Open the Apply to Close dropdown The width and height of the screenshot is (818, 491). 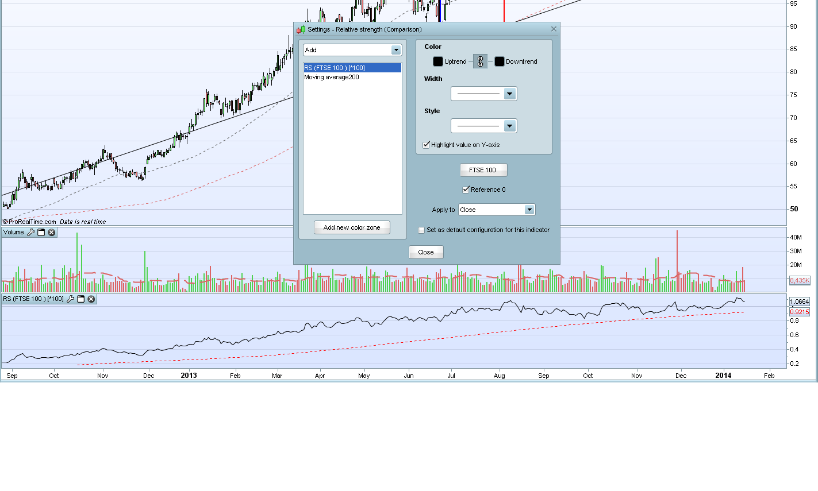coord(497,210)
